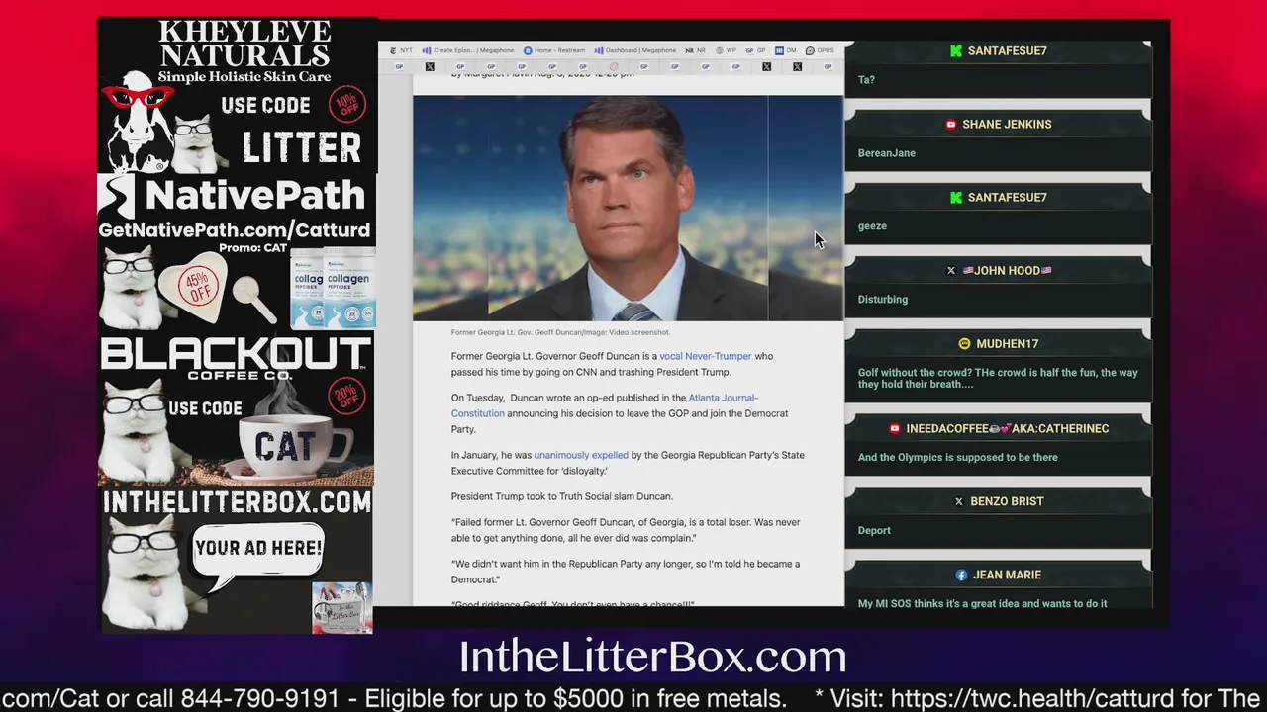This screenshot has width=1267, height=712.
Task: Click "Golf without the crowd?" chat message
Action: [x=998, y=378]
